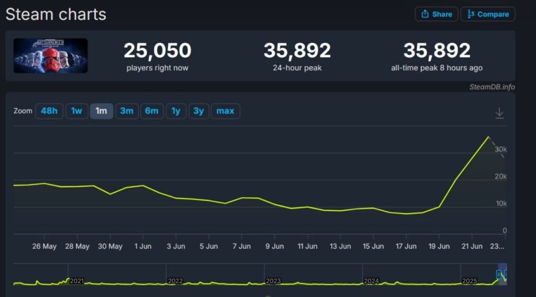Select the 1m zoom range
The height and width of the screenshot is (297, 536).
[101, 111]
